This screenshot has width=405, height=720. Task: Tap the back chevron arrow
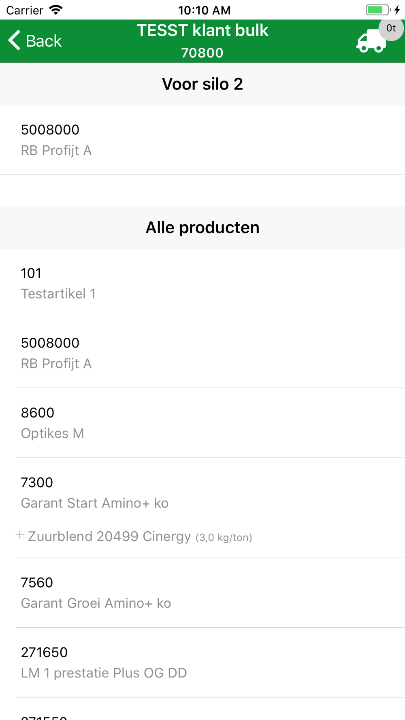(x=14, y=40)
